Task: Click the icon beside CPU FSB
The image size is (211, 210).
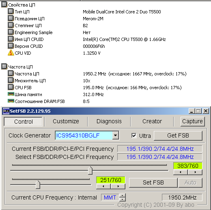Action: [x=11, y=87]
